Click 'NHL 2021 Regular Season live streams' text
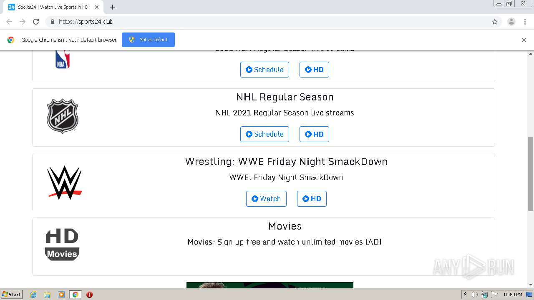 pos(285,113)
